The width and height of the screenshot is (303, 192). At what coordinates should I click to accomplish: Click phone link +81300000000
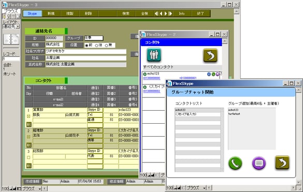tap(151, 78)
